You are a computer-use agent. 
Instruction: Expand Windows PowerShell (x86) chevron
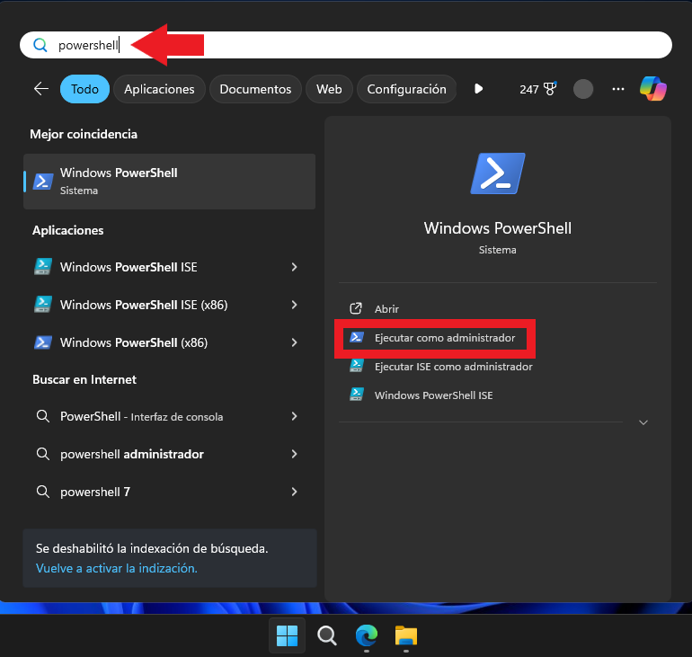[x=295, y=342]
